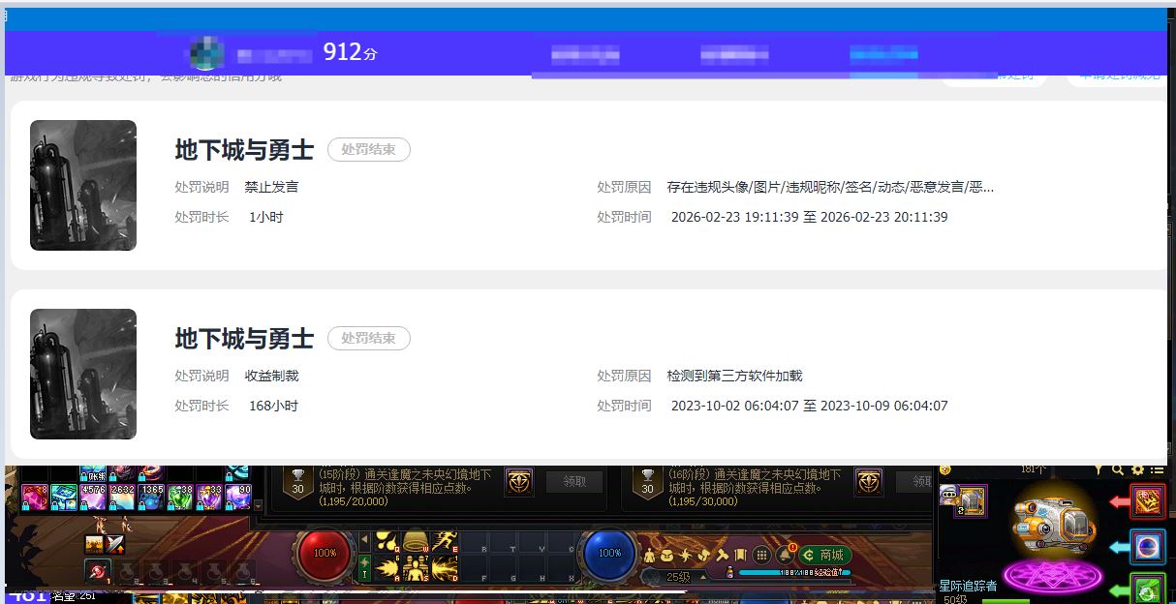Expand skill bar with left arrow
This screenshot has width=1176, height=604.
(364, 539)
